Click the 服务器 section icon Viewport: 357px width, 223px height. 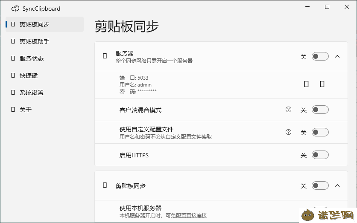(x=105, y=56)
